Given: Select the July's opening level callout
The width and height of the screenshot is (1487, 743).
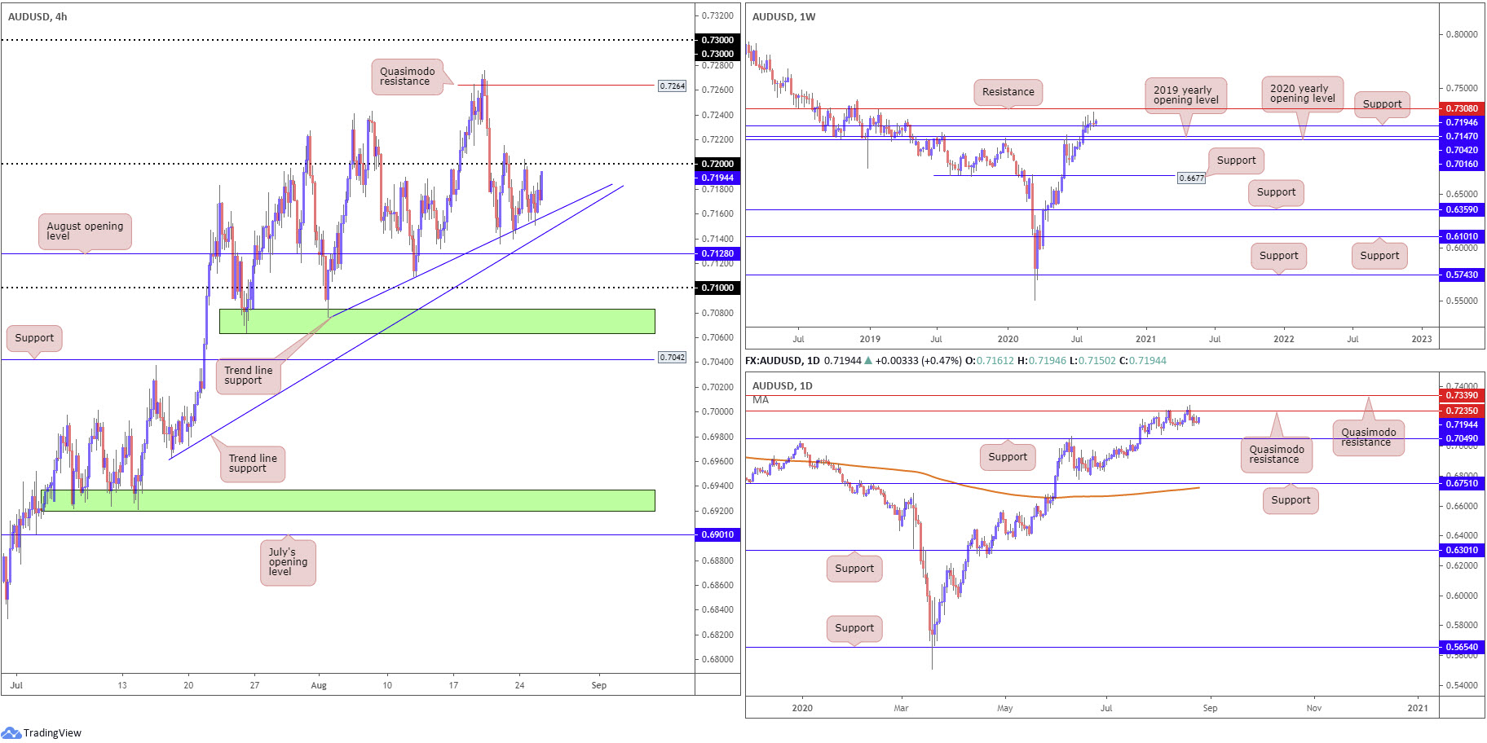Looking at the screenshot, I should [288, 562].
